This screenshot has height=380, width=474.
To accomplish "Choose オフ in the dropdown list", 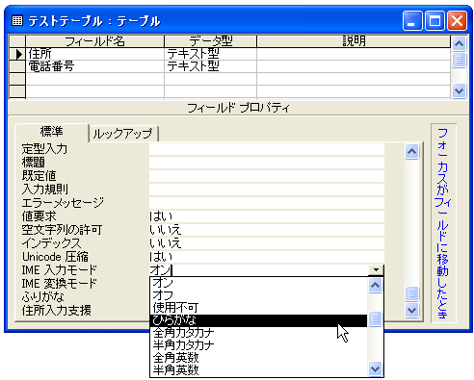I will (258, 295).
